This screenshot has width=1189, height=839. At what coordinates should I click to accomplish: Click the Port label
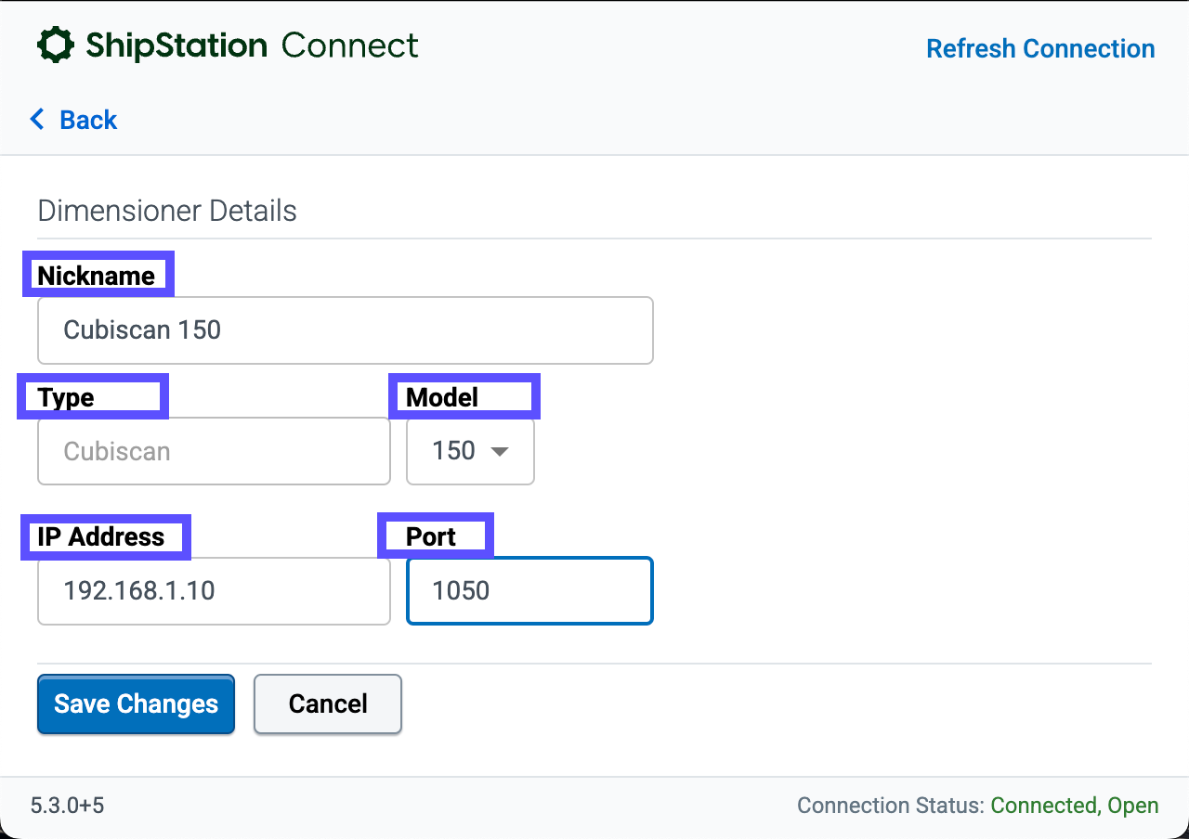point(431,537)
